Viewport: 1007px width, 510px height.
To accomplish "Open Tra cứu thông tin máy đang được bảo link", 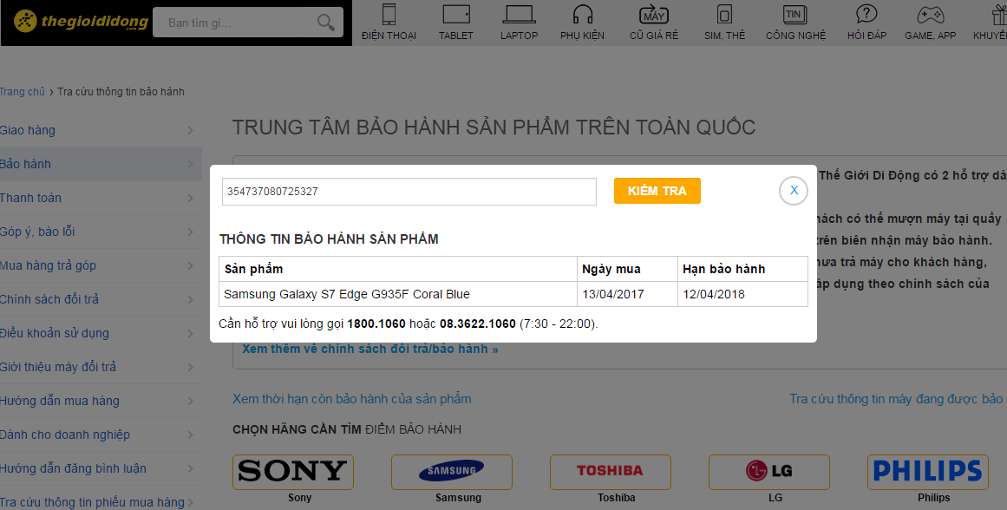I will click(897, 399).
